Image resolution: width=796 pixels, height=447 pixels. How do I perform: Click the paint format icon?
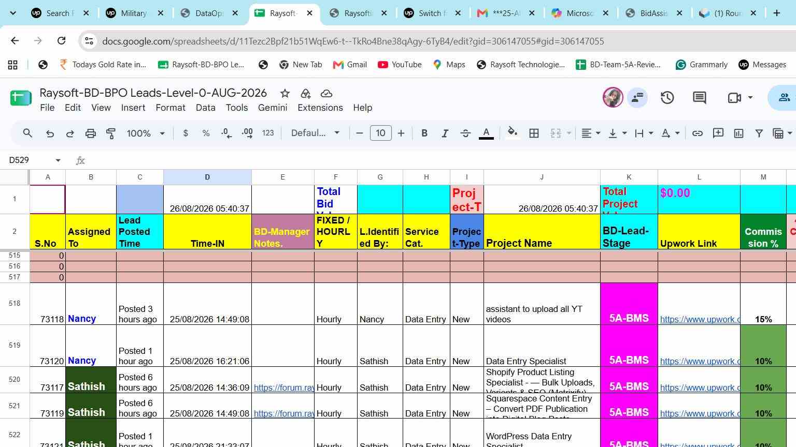click(x=111, y=133)
